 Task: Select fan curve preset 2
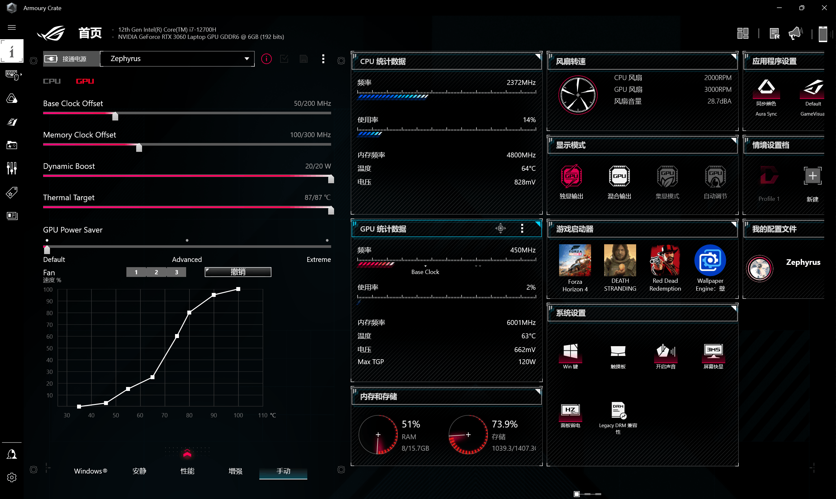click(x=156, y=272)
